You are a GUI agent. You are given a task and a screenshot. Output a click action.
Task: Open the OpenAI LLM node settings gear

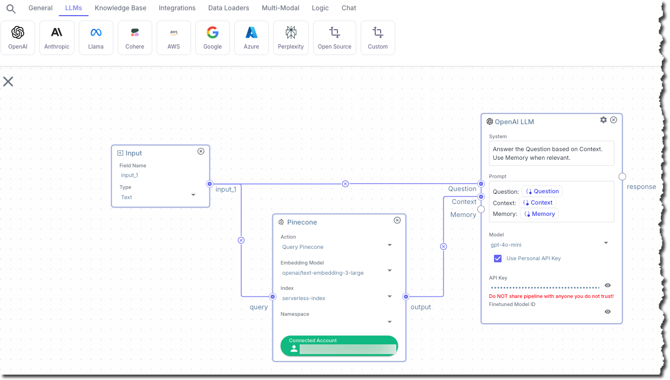click(x=603, y=120)
